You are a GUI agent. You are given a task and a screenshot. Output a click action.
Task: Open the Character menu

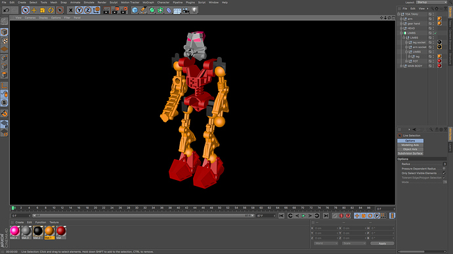(x=163, y=3)
